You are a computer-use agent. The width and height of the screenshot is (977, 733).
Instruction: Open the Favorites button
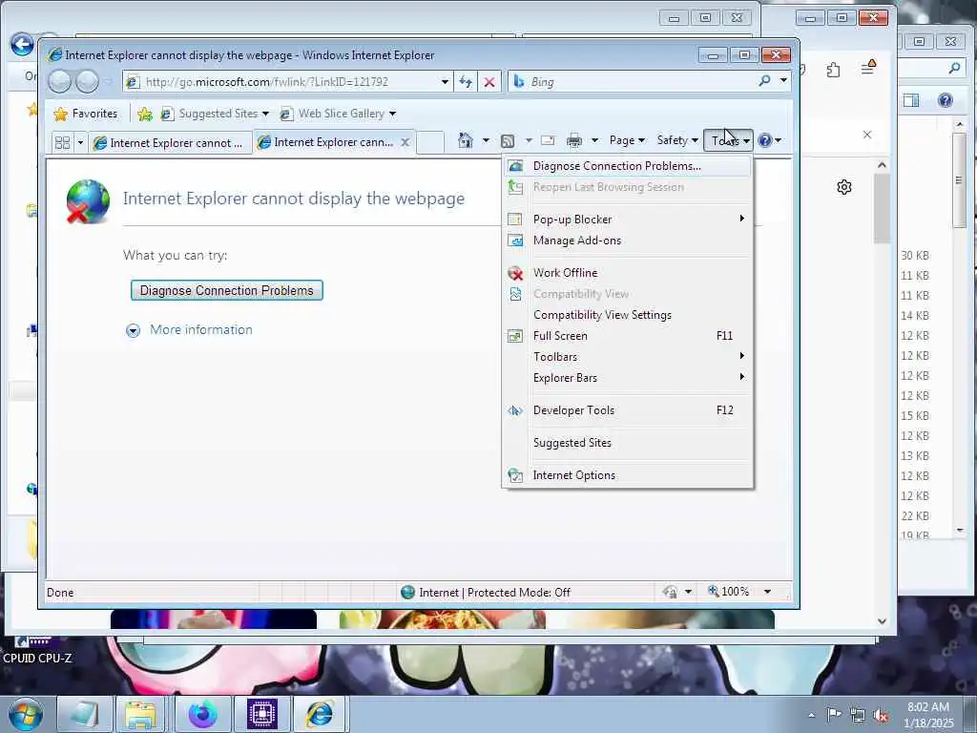pyautogui.click(x=86, y=114)
